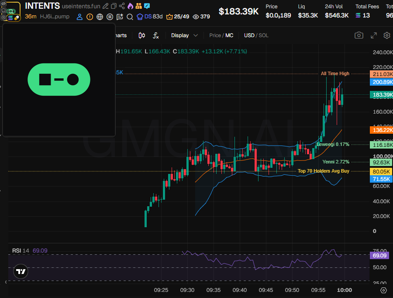Select USD currency
This screenshot has width=393, height=298.
249,35
